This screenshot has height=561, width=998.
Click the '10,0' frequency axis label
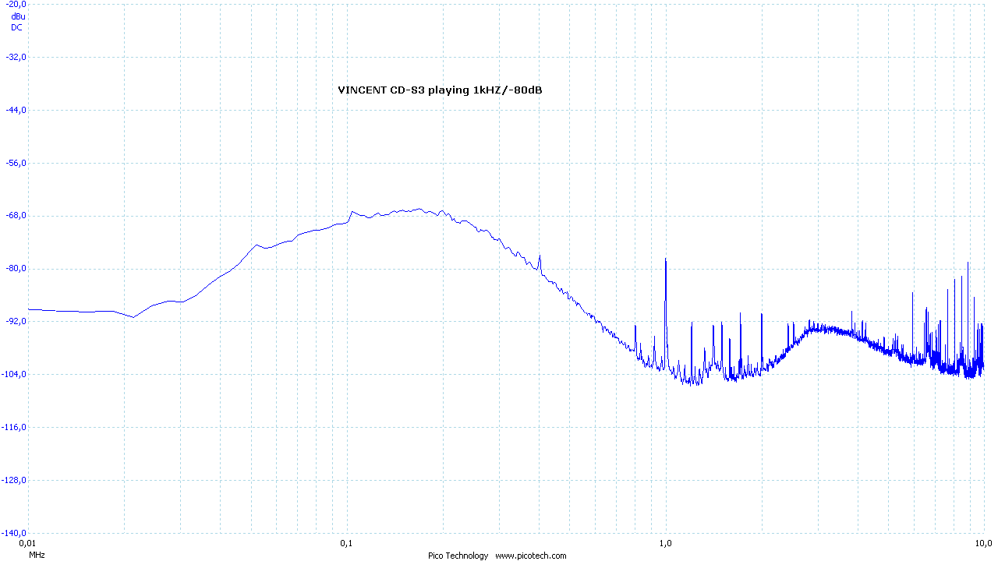[984, 542]
